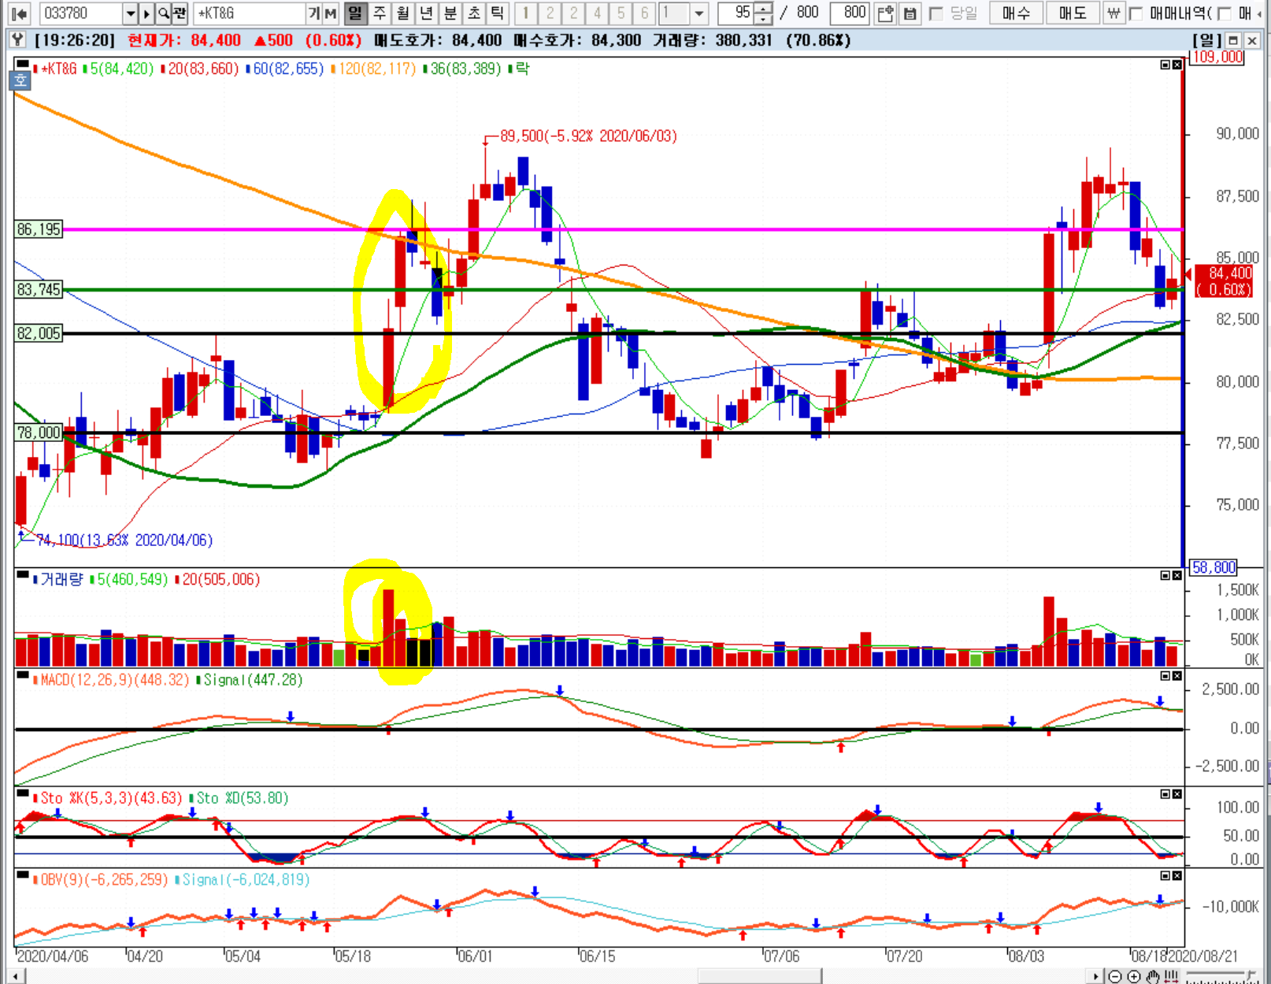
Task: Click the 매수 buy button
Action: (1016, 13)
